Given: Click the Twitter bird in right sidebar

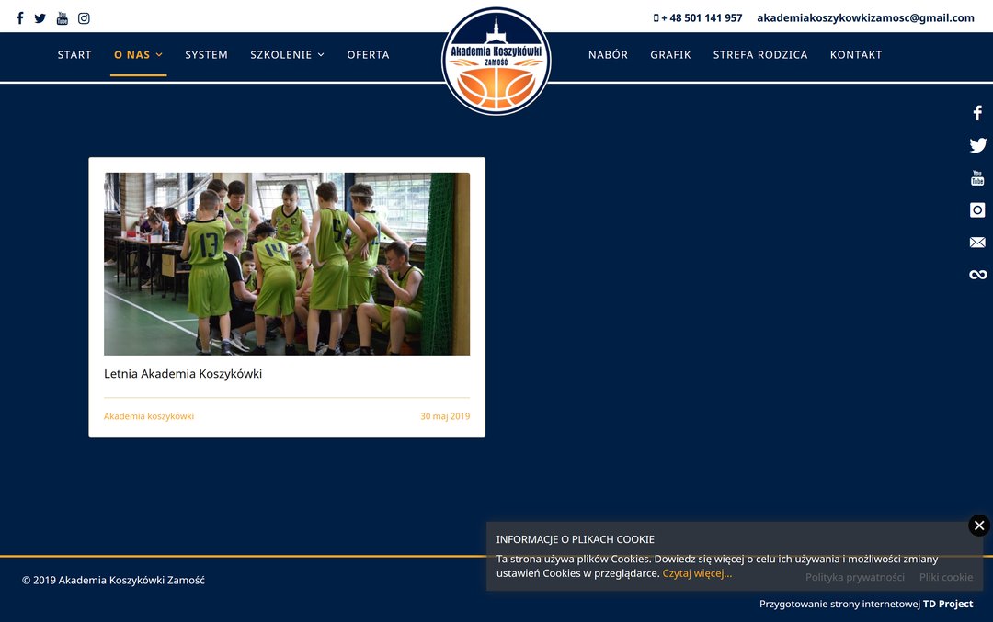Looking at the screenshot, I should [x=977, y=145].
